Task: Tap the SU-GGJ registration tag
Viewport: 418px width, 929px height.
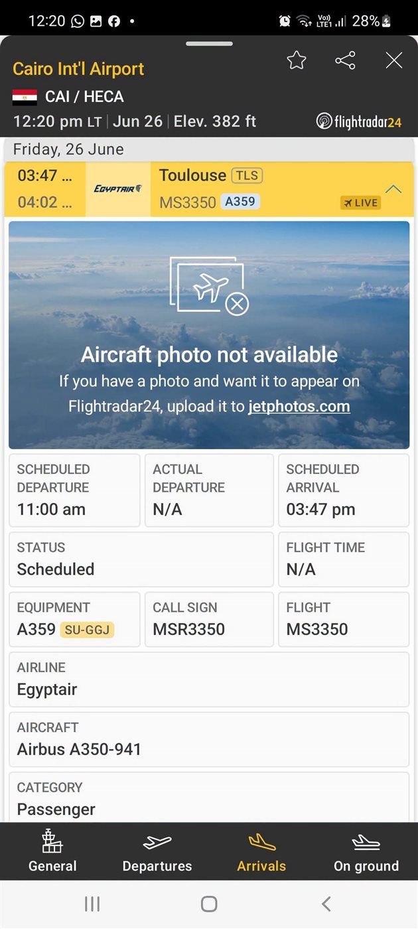Action: pos(87,630)
